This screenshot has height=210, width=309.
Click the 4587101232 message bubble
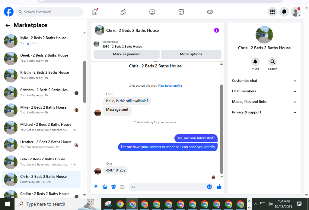tap(116, 170)
